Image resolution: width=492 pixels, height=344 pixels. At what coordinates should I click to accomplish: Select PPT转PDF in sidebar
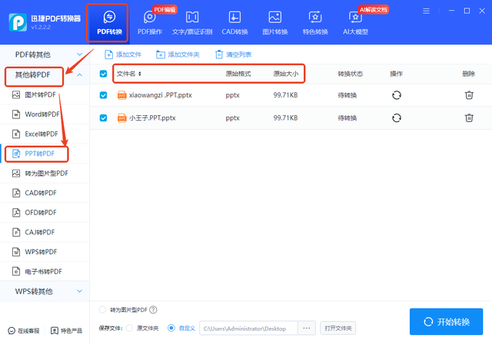click(x=45, y=154)
